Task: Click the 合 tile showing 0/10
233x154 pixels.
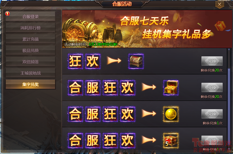Action: pyautogui.click(x=75, y=114)
